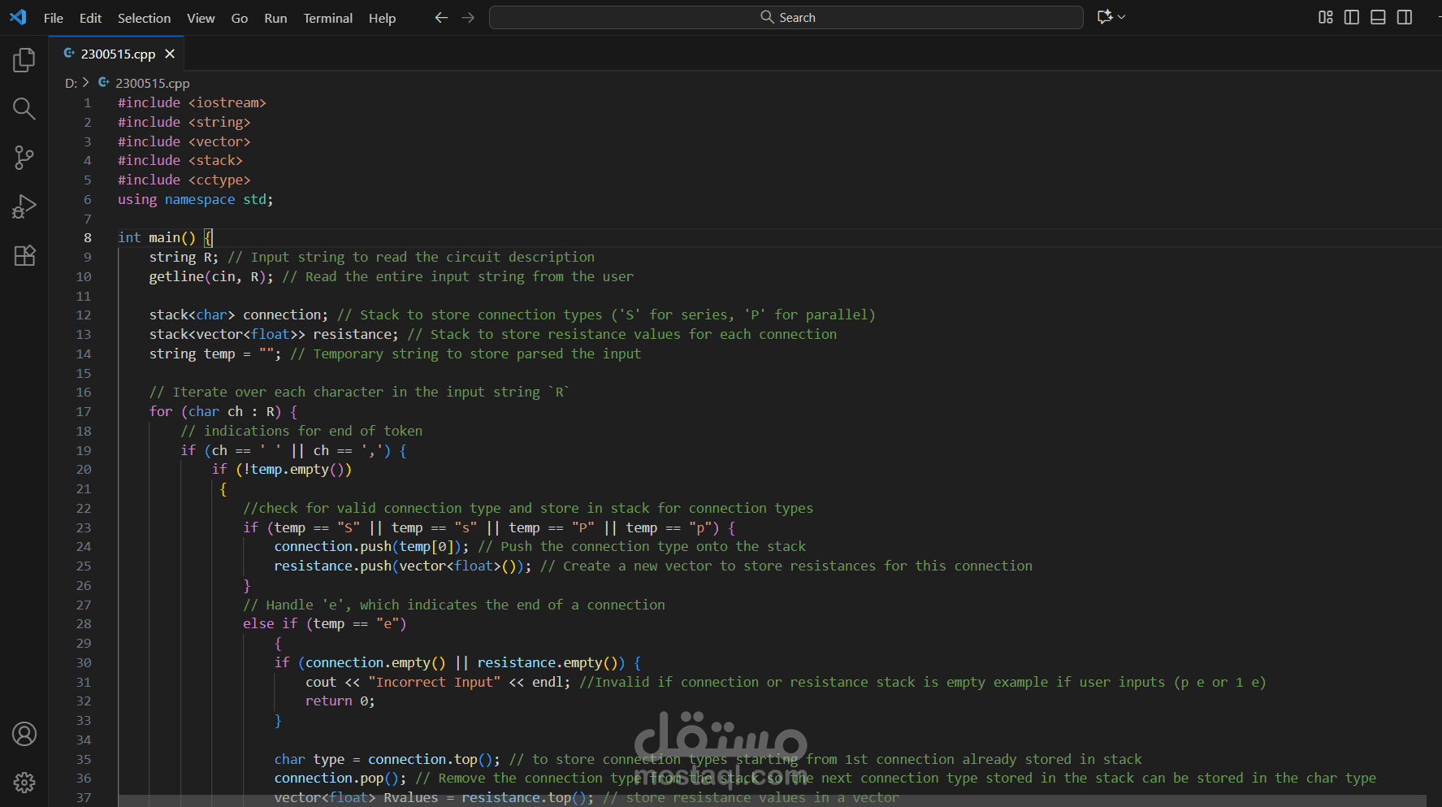Image resolution: width=1442 pixels, height=807 pixels.
Task: Click the 'else if (temp == "e")' line
Action: (325, 623)
